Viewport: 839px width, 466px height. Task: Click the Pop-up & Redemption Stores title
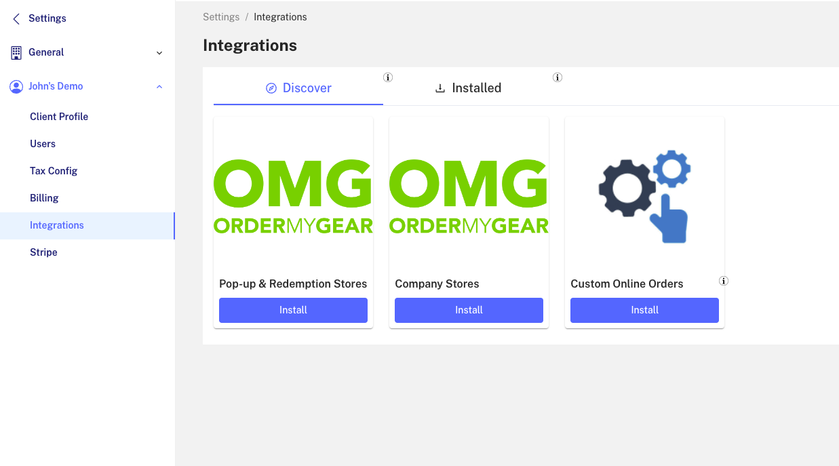coord(293,284)
